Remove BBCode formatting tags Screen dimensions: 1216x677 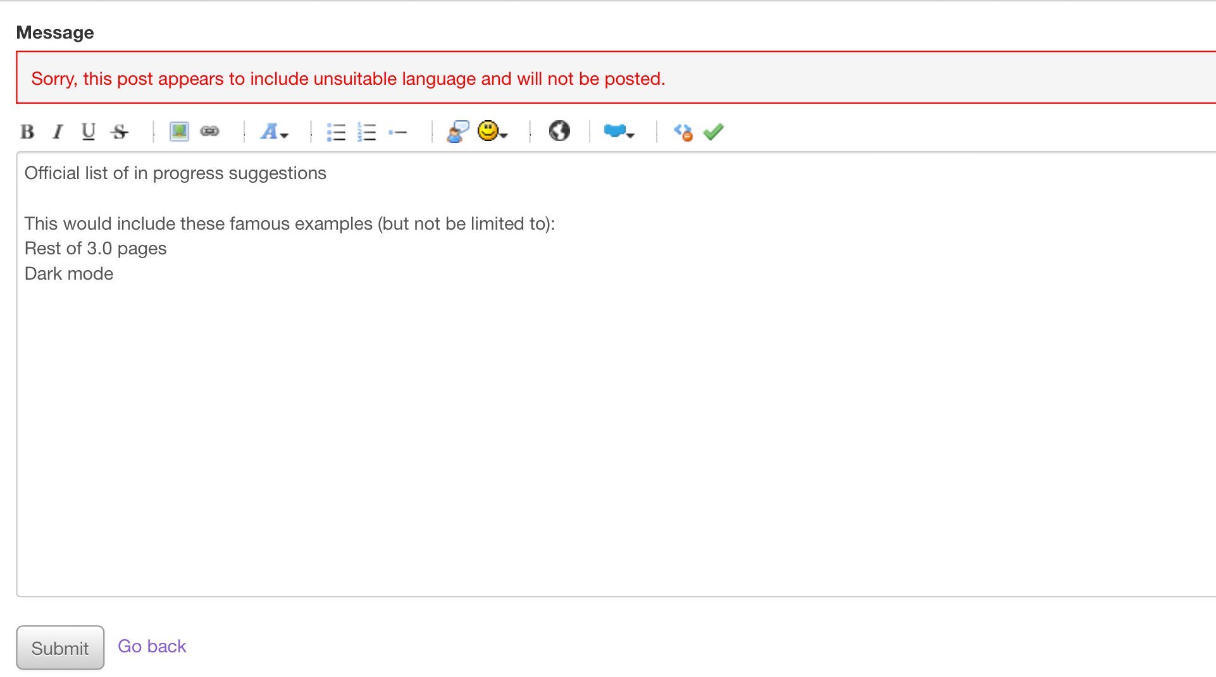[x=683, y=132]
